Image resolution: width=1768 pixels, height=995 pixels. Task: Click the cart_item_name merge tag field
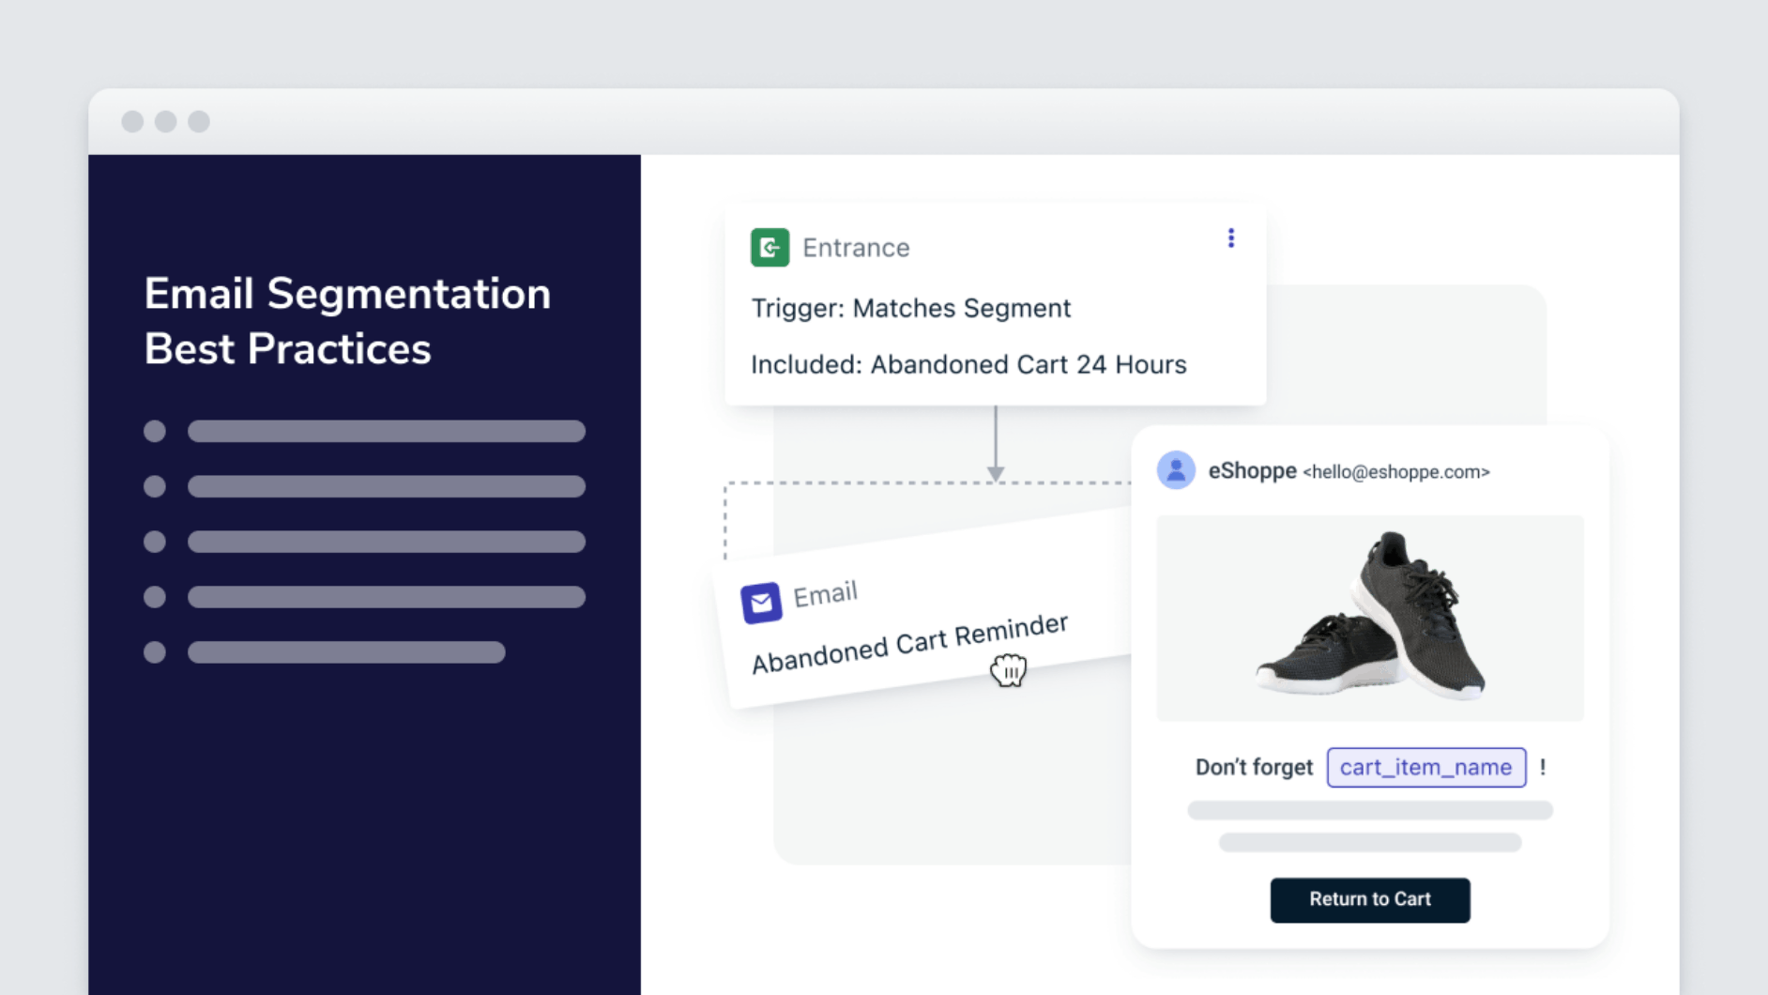1425,767
